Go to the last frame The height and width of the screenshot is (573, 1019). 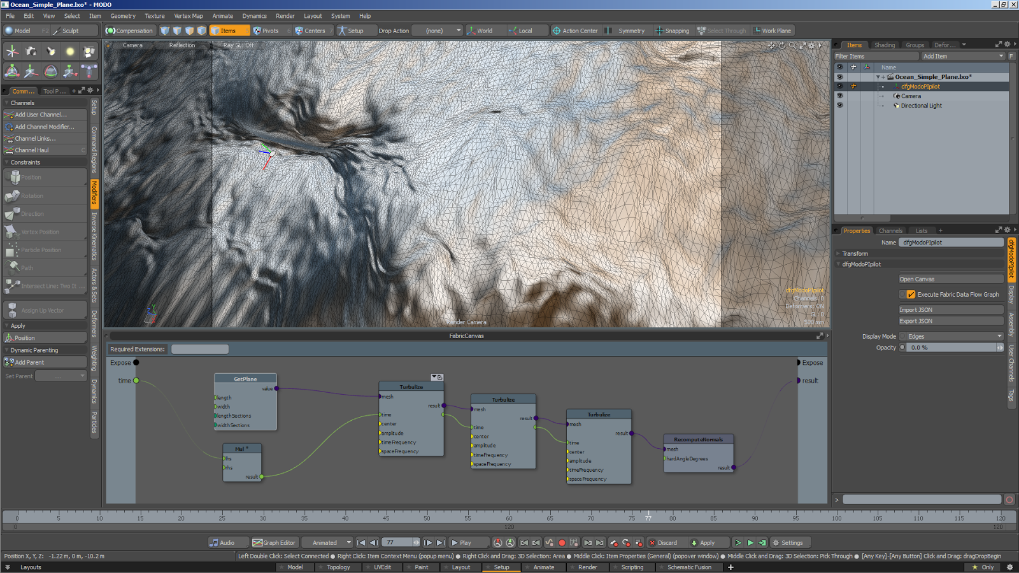[x=441, y=543]
